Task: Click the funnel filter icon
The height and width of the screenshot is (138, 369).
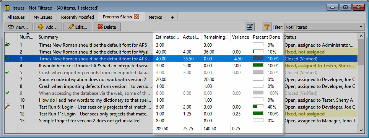Action: (x=267, y=27)
